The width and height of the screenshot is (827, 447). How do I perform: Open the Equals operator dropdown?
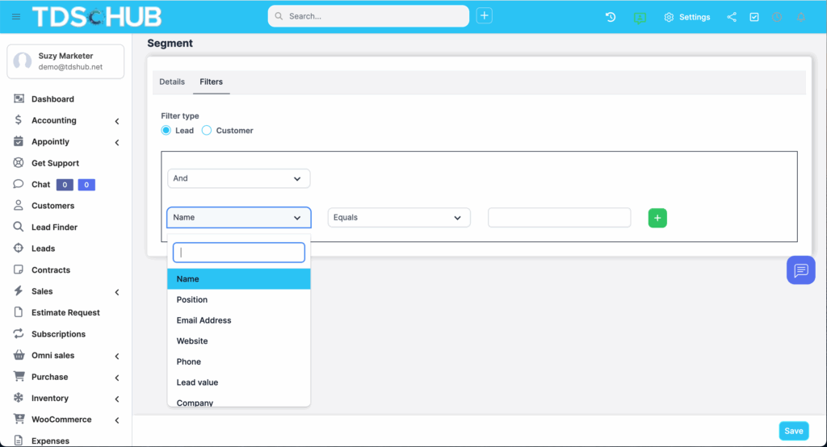[399, 218]
